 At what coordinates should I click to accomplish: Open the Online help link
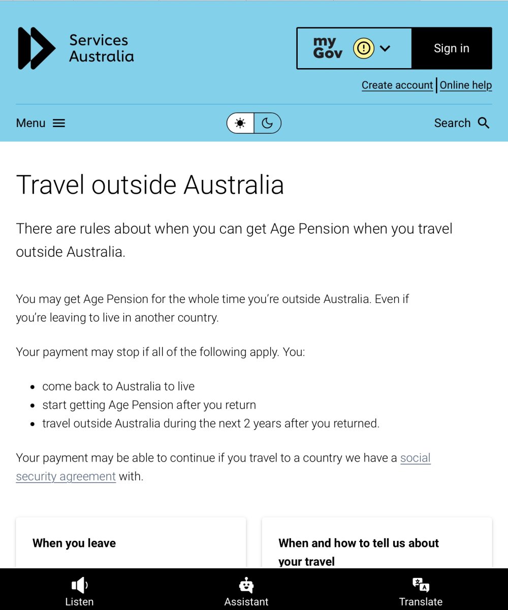[x=466, y=85]
